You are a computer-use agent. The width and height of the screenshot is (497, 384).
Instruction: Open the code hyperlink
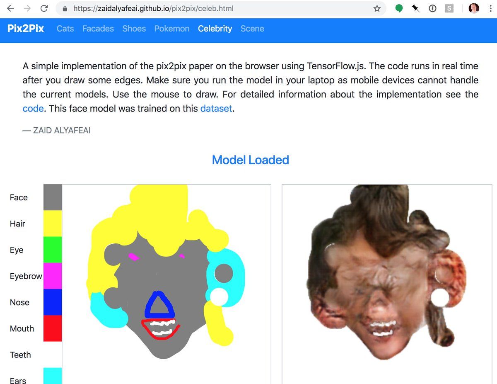click(x=33, y=109)
